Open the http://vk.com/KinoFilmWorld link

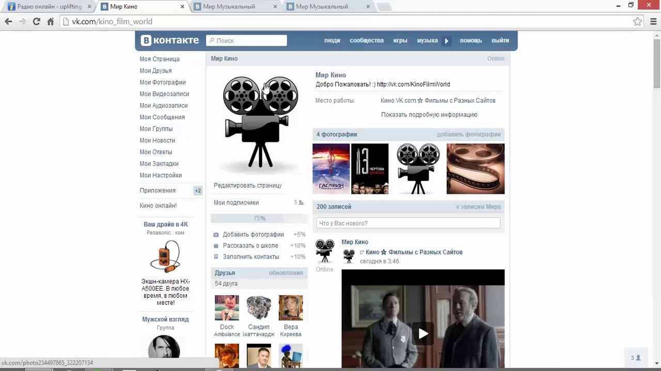(413, 85)
